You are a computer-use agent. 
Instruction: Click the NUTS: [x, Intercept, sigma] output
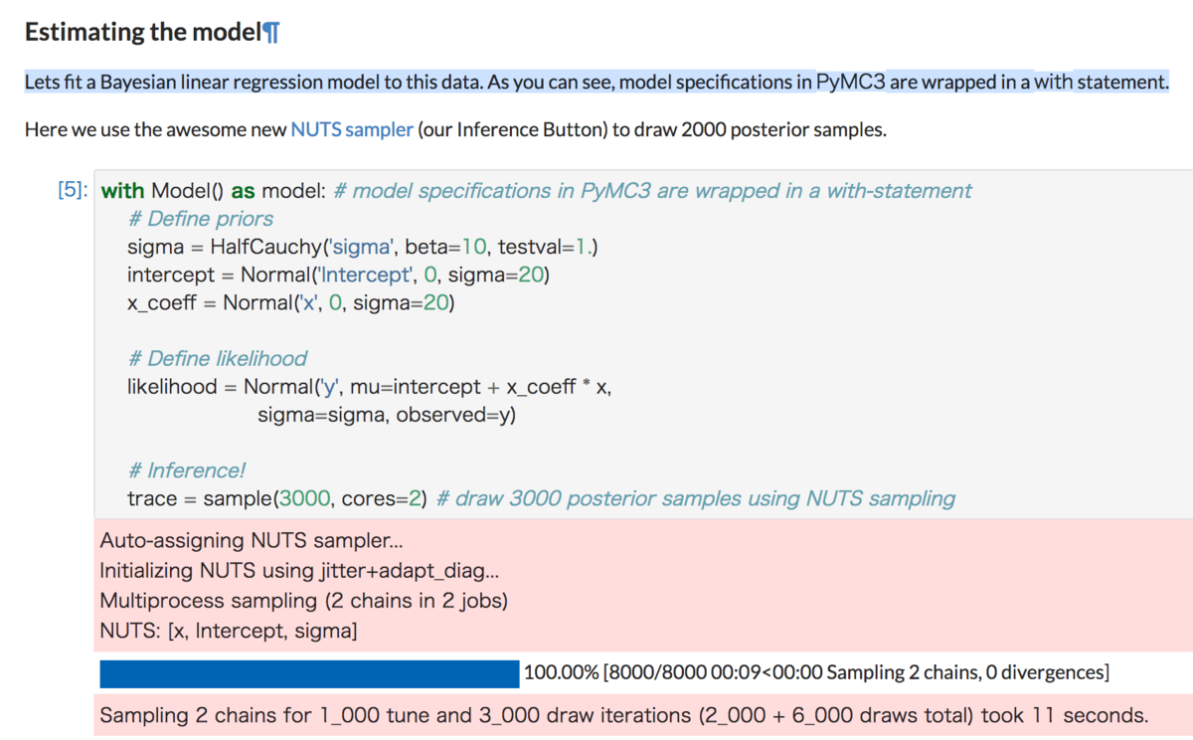pyautogui.click(x=229, y=630)
